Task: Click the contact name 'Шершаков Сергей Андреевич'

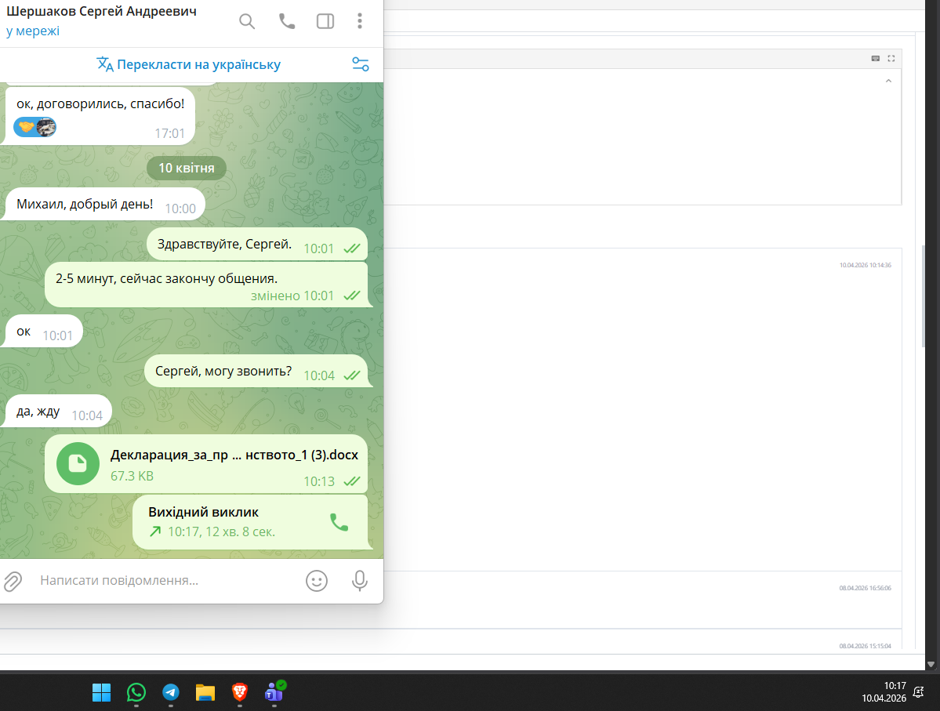Action: coord(101,11)
